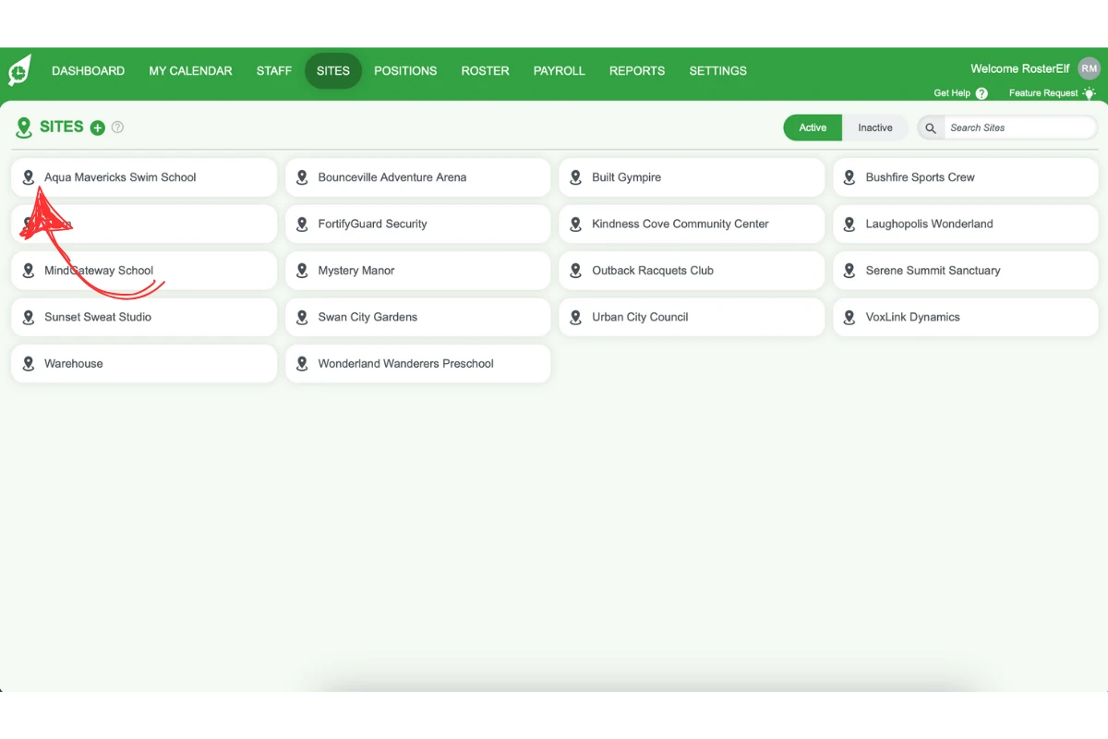Click pin icon beside Urban City Council
The height and width of the screenshot is (739, 1108).
pos(576,317)
